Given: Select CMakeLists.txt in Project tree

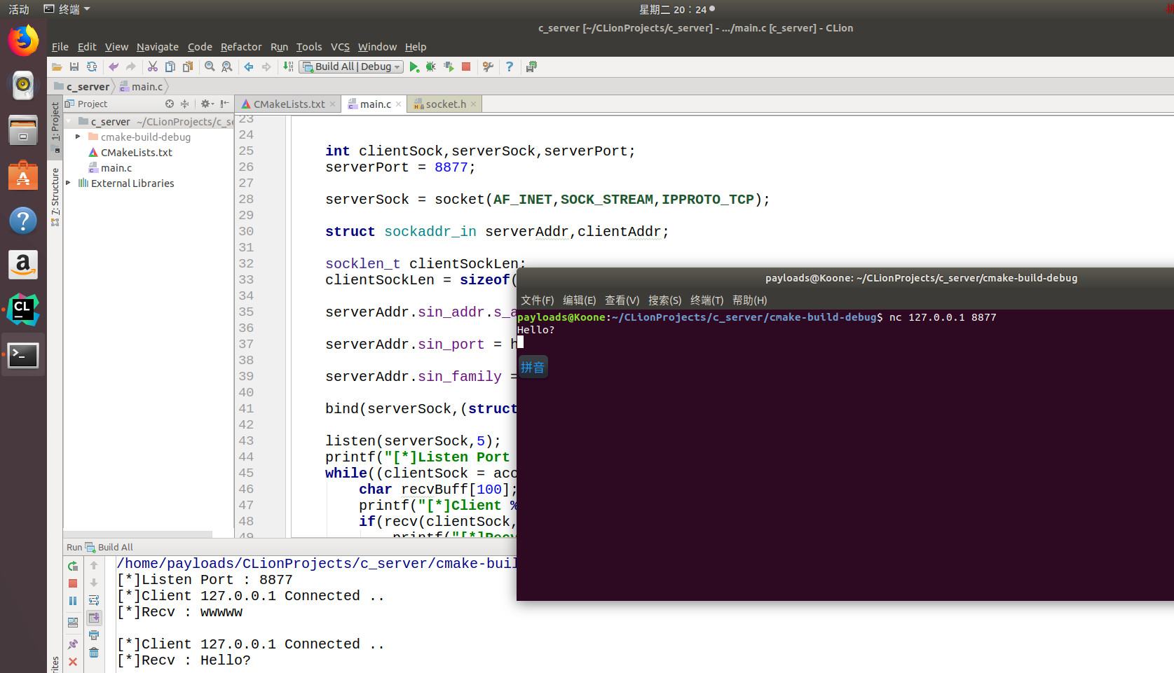Looking at the screenshot, I should tap(137, 152).
